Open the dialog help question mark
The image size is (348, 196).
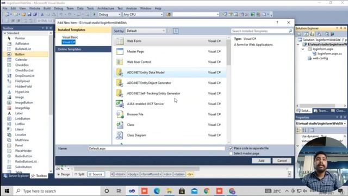277,22
